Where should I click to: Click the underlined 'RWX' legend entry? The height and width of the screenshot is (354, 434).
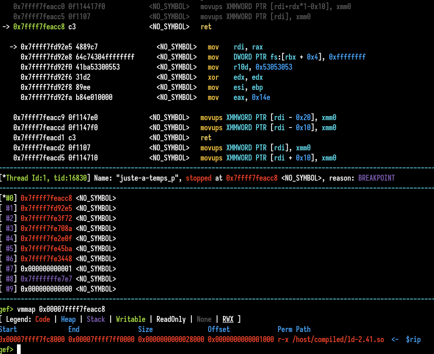(228, 319)
